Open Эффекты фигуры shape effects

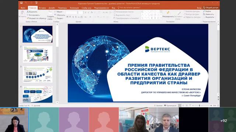coord(192,17)
